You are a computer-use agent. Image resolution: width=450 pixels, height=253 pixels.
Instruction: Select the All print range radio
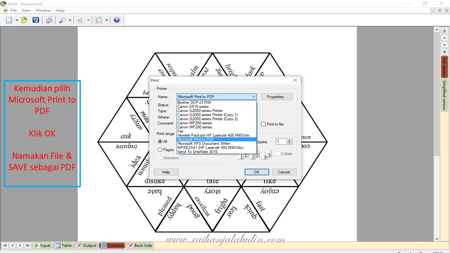point(160,141)
